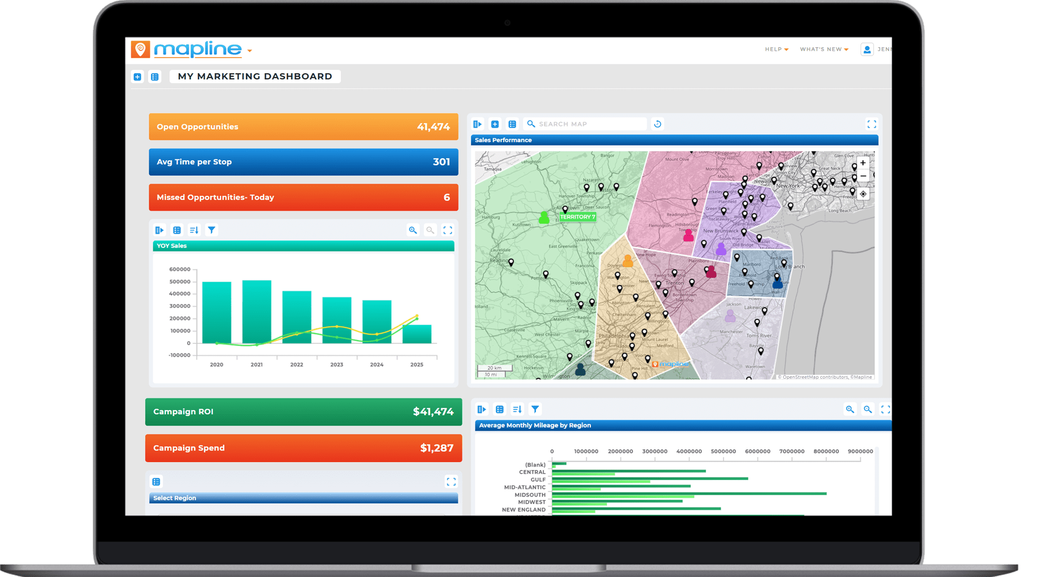Open the grid view icon beside dashboard title
Viewport: 1052px width, 577px height.
(155, 77)
